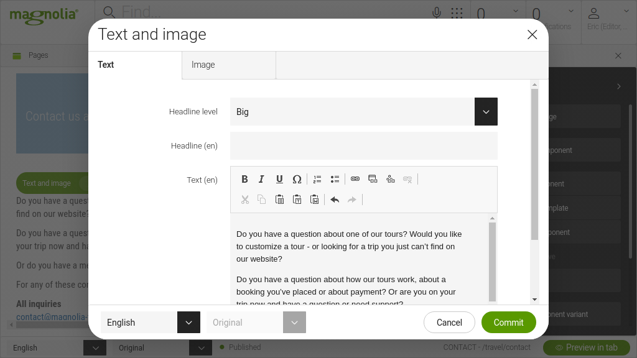Click the cut scissors icon
This screenshot has width=637, height=358.
tap(244, 200)
